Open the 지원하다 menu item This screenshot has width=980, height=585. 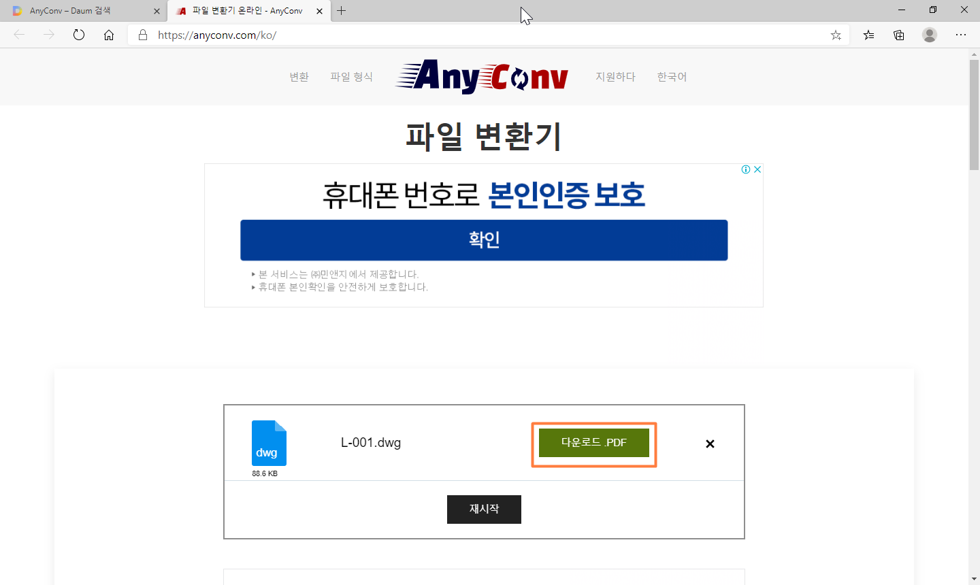616,77
